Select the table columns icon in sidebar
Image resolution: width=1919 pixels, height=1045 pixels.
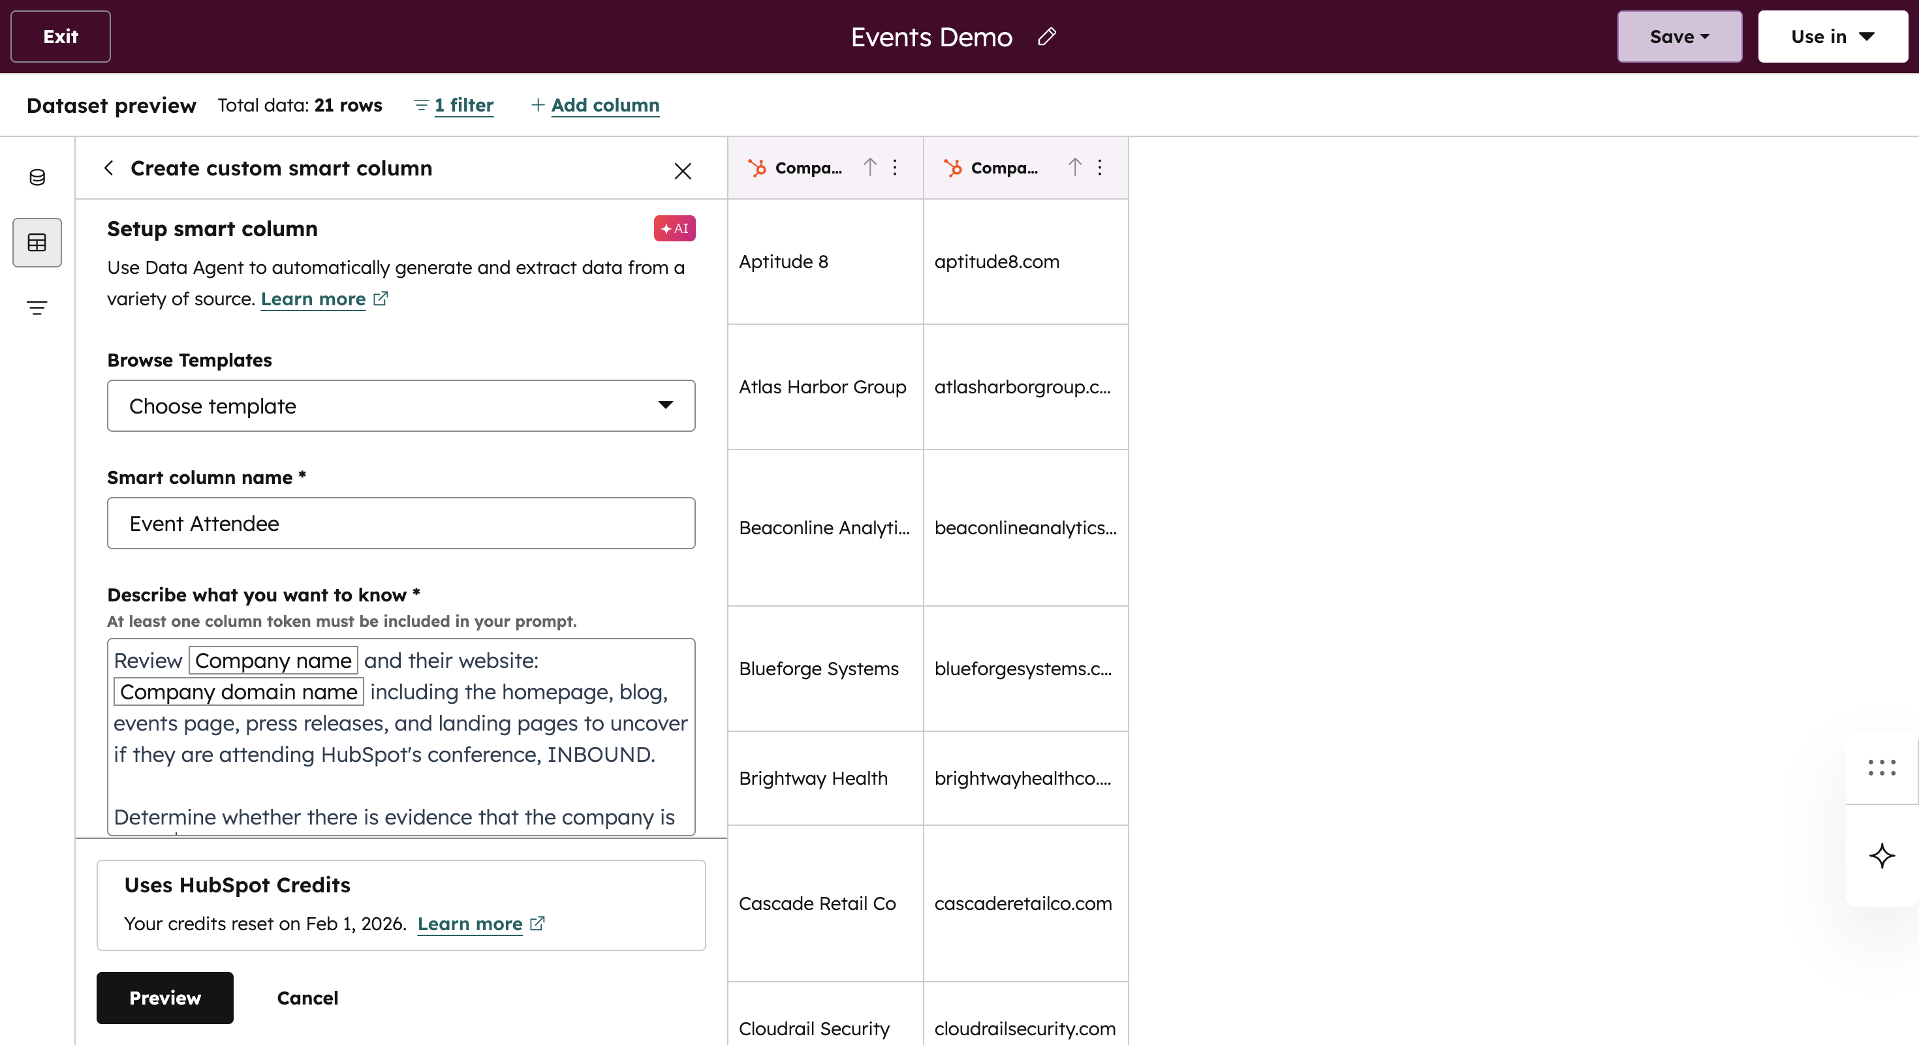tap(37, 243)
